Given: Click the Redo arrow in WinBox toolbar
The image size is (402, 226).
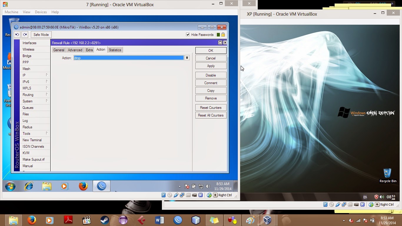Looking at the screenshot, I should 25,35.
